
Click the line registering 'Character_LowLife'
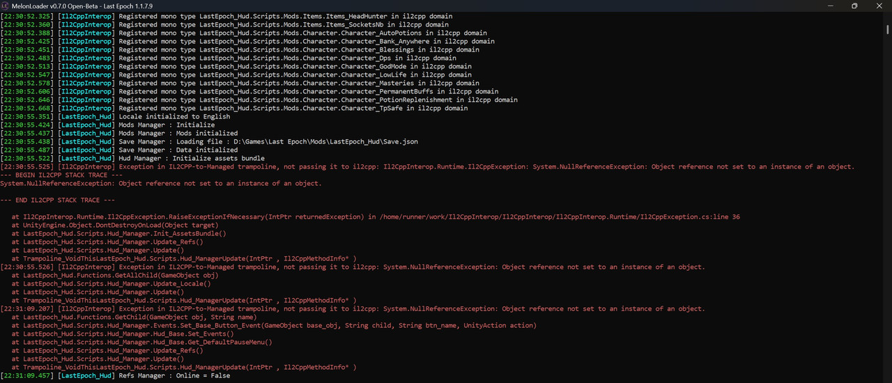[x=236, y=75]
